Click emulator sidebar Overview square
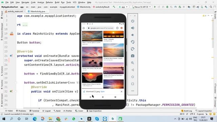This screenshot has height=122, width=217. 133,84
